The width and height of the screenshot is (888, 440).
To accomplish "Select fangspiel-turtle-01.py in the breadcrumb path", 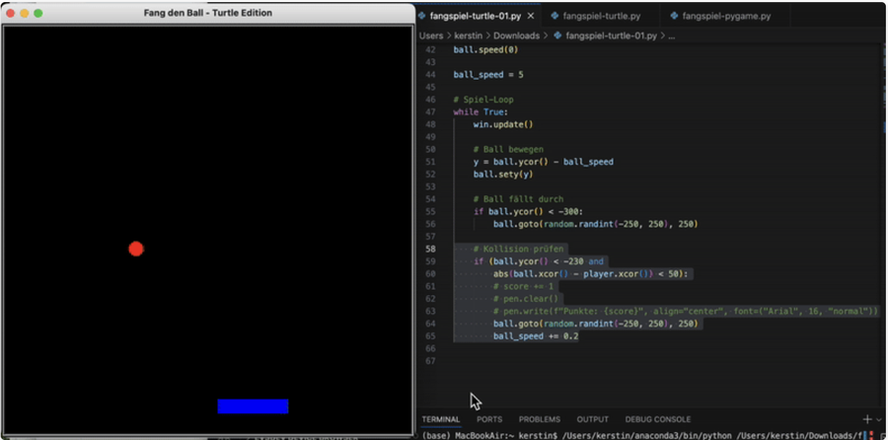I will coord(612,36).
